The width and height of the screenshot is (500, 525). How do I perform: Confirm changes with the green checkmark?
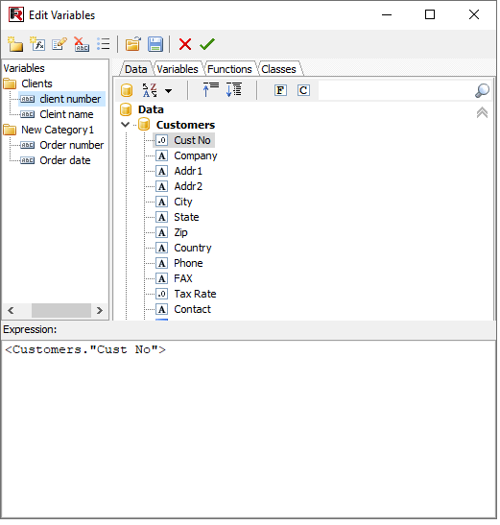(207, 44)
